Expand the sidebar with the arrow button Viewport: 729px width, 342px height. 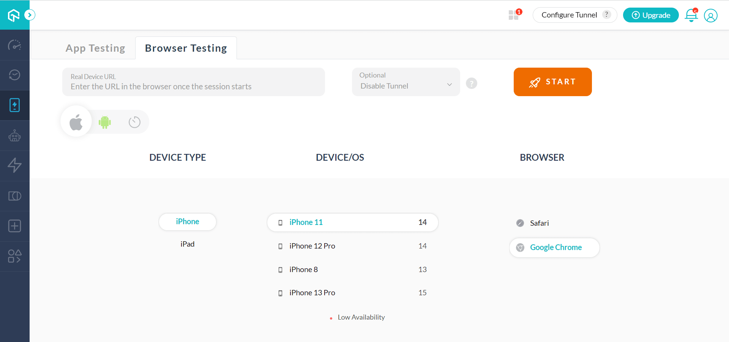point(30,15)
